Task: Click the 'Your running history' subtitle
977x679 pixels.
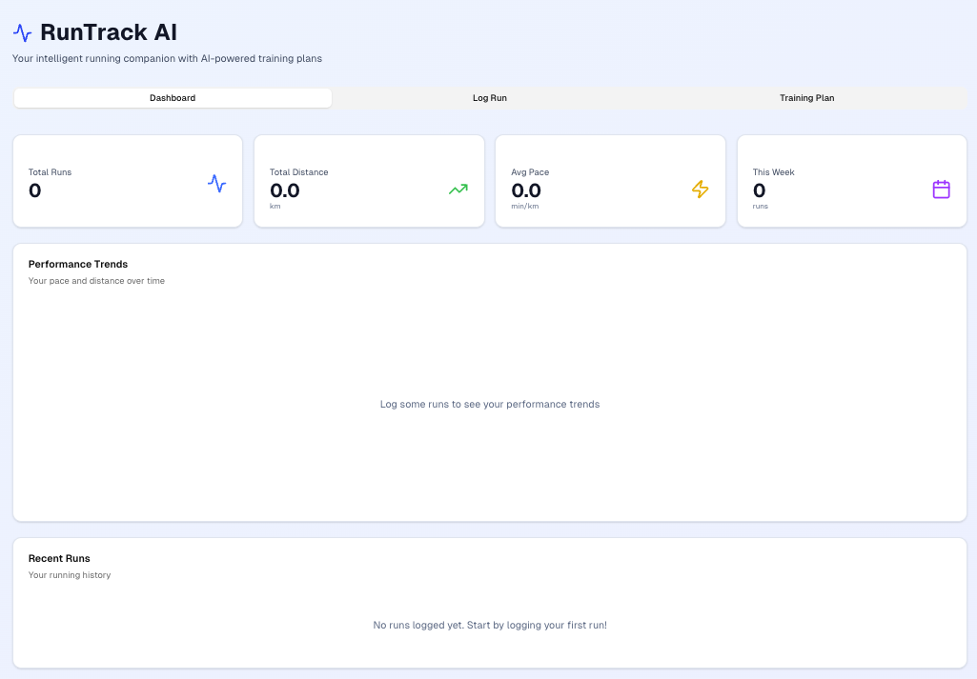Action: tap(70, 575)
